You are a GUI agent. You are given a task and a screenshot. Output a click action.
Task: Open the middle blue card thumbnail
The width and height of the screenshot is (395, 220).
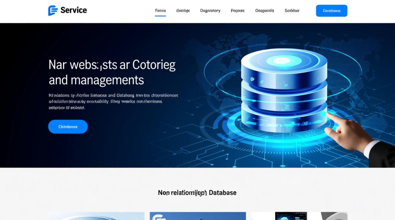click(197, 216)
